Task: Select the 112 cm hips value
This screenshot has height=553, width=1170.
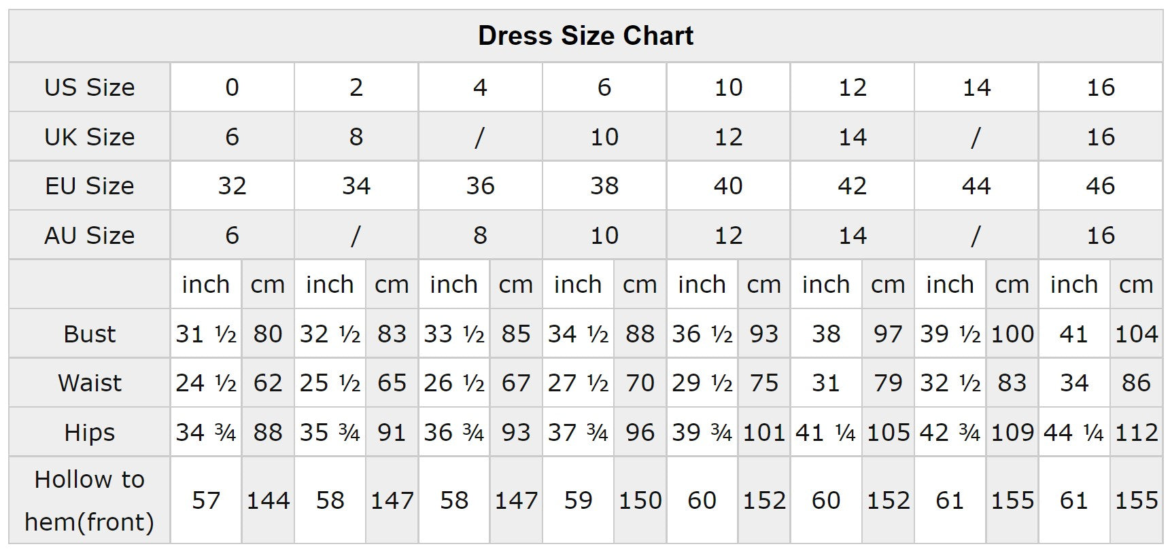Action: [x=1136, y=433]
